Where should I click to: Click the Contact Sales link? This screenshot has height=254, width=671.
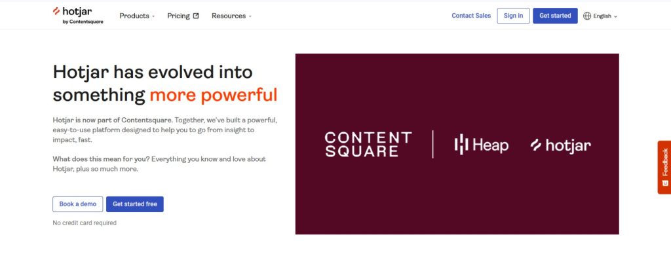[x=471, y=16]
